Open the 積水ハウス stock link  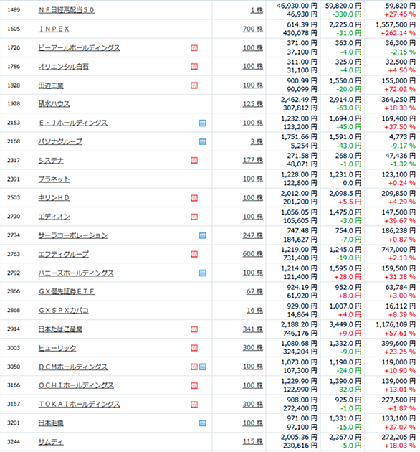pos(54,104)
